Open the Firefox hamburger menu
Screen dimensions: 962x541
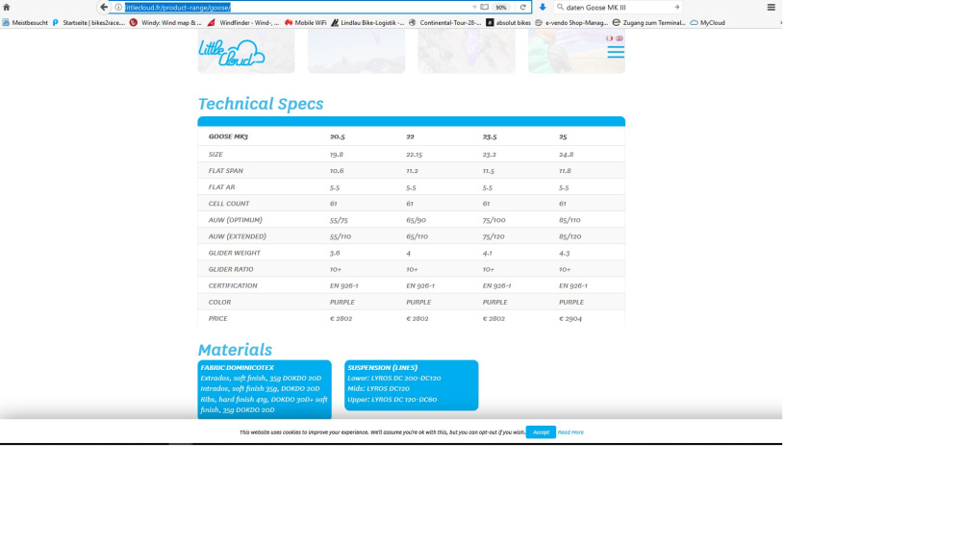772,8
